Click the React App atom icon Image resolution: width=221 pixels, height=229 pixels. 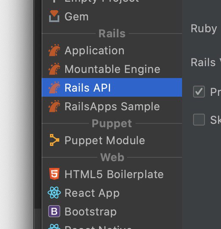[54, 193]
